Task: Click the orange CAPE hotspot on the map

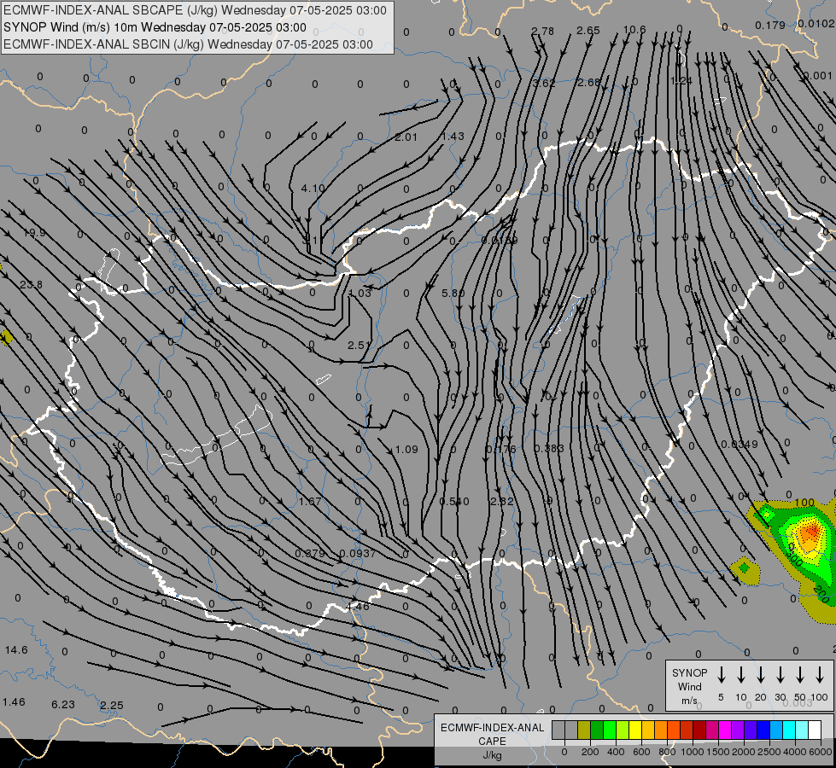Action: [x=811, y=533]
